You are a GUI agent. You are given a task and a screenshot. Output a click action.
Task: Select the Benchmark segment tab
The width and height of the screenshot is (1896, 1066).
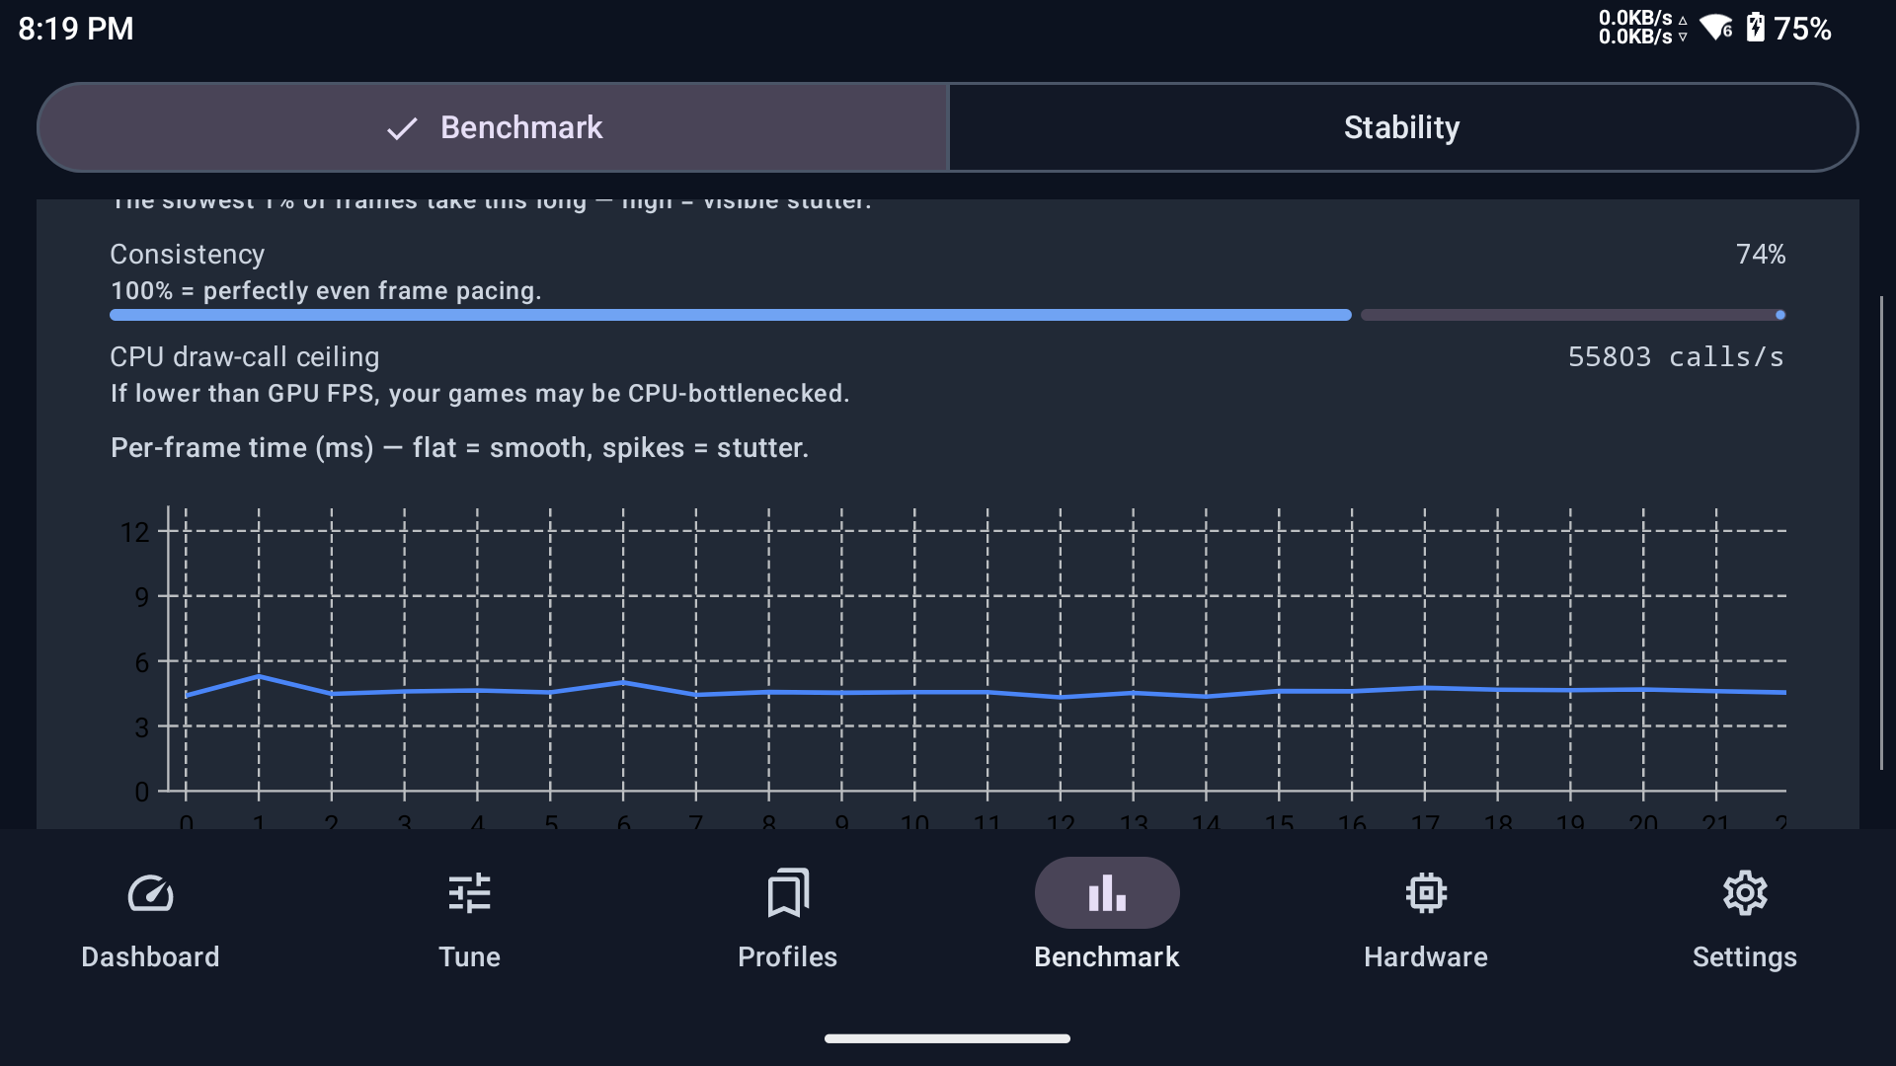[493, 127]
